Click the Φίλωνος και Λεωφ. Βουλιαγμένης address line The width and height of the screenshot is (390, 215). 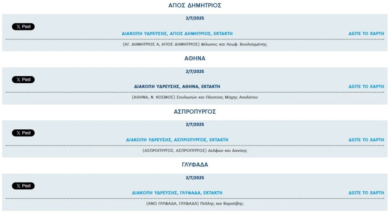click(195, 44)
